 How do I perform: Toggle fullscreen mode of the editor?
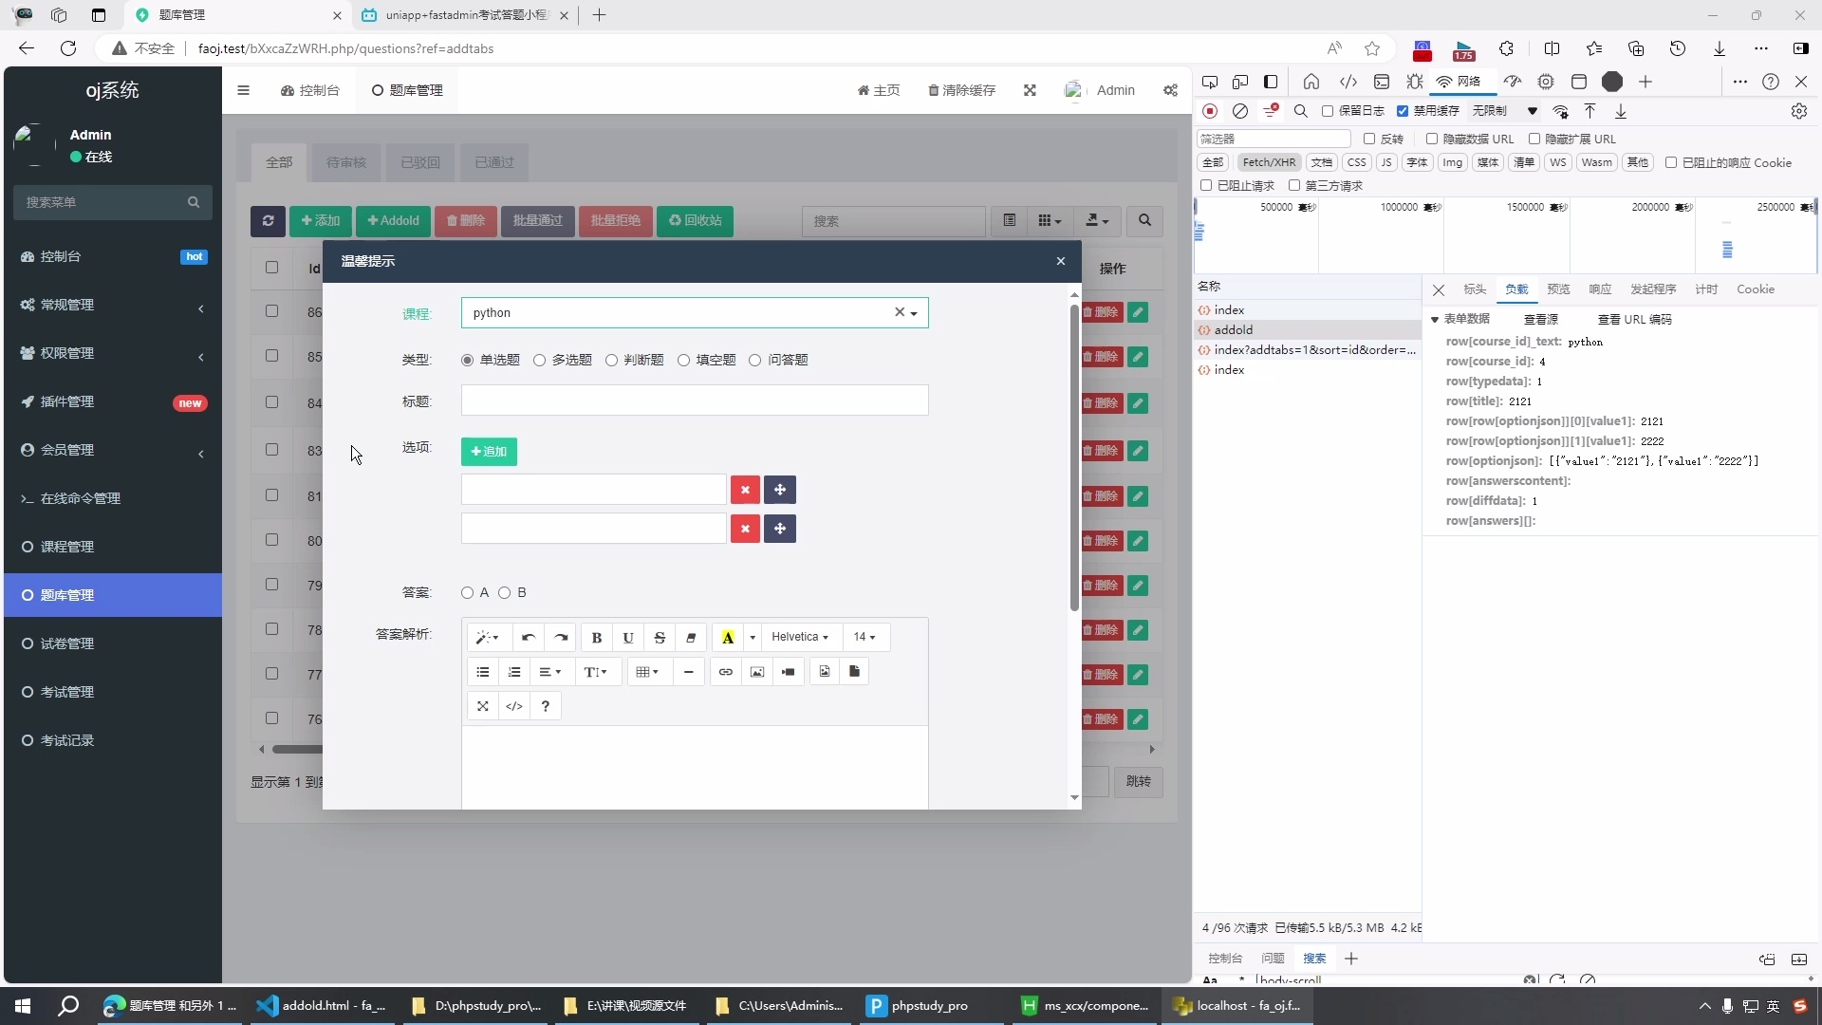483,706
